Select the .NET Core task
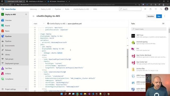The width and height of the screenshot is (170, 96). tap(149, 36)
